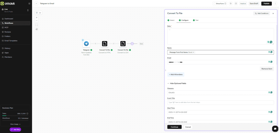This screenshot has width=279, height=133.
Task: Switch to the Test tab
Action: pos(196,20)
